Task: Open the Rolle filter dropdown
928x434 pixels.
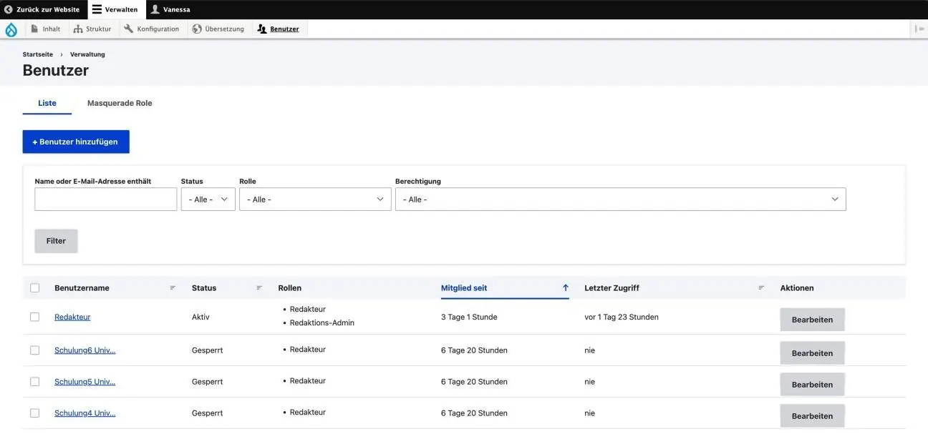Action: point(315,199)
